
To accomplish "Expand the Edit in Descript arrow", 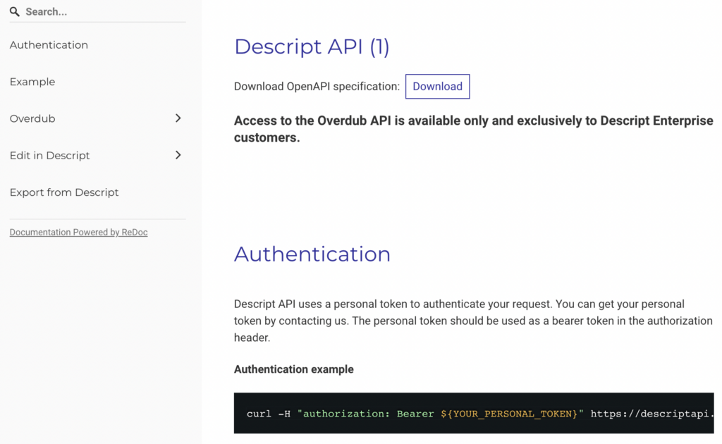I will pos(178,155).
